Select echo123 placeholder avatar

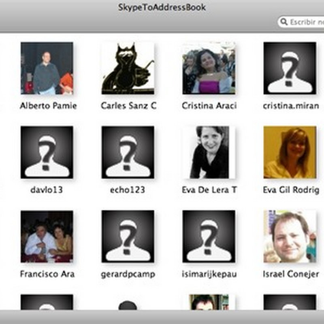click(128, 152)
